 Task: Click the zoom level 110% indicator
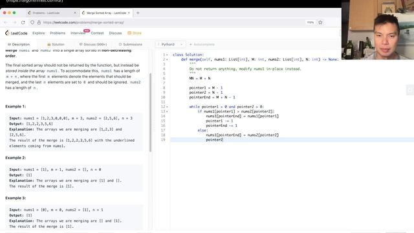(x=310, y=23)
